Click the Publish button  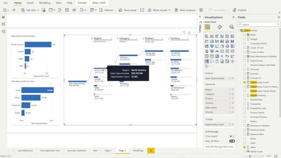239,10
